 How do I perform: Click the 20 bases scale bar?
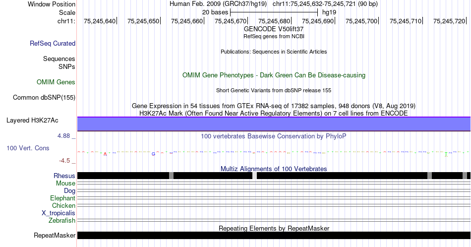(x=274, y=12)
